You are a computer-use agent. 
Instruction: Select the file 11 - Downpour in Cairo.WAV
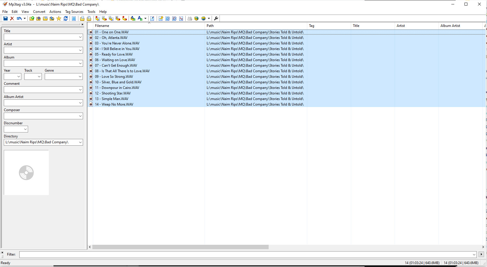click(117, 88)
